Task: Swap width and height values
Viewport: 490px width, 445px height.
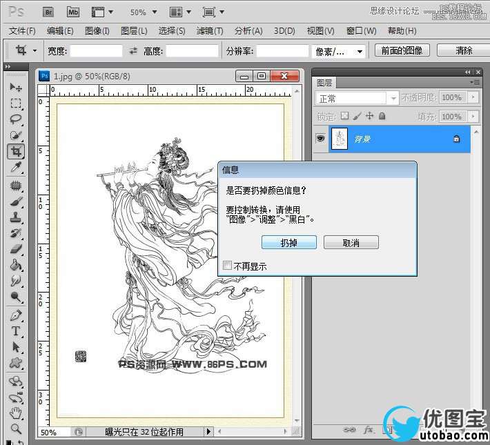Action: pyautogui.click(x=133, y=51)
